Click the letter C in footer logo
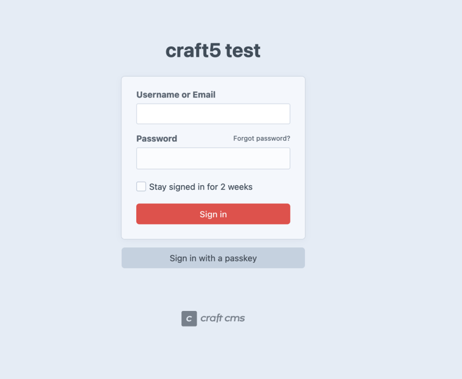The image size is (462, 379). (x=189, y=318)
